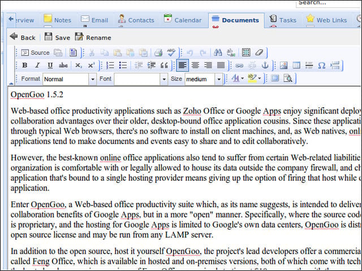Switch to the Contacts tab
The width and height of the screenshot is (362, 271).
point(136,20)
